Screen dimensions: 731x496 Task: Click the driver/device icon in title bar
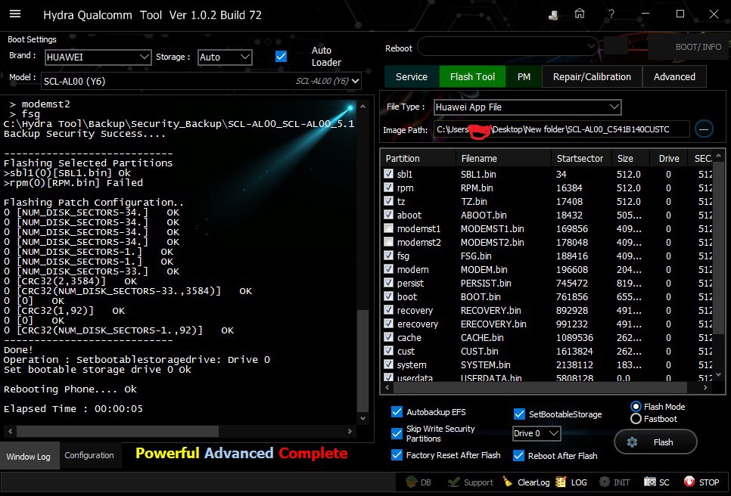(553, 15)
